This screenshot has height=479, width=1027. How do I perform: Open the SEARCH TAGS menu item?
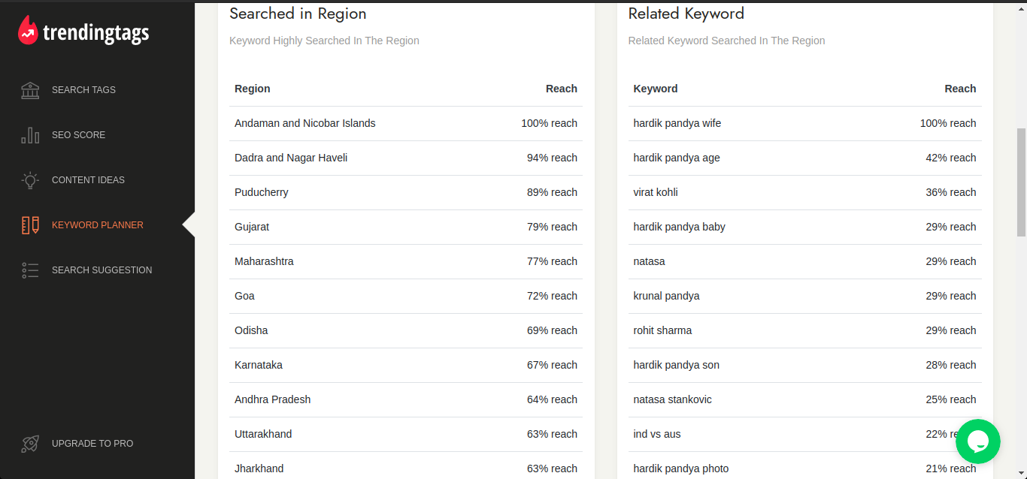pyautogui.click(x=83, y=90)
